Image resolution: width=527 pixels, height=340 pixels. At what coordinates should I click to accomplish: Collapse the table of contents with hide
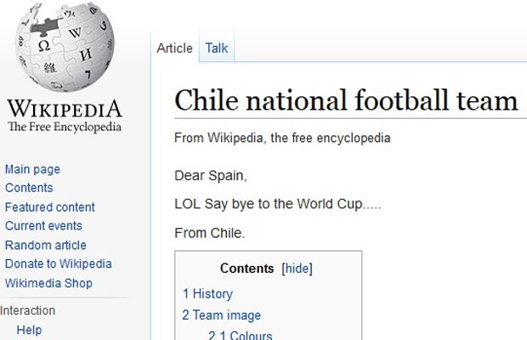[297, 269]
